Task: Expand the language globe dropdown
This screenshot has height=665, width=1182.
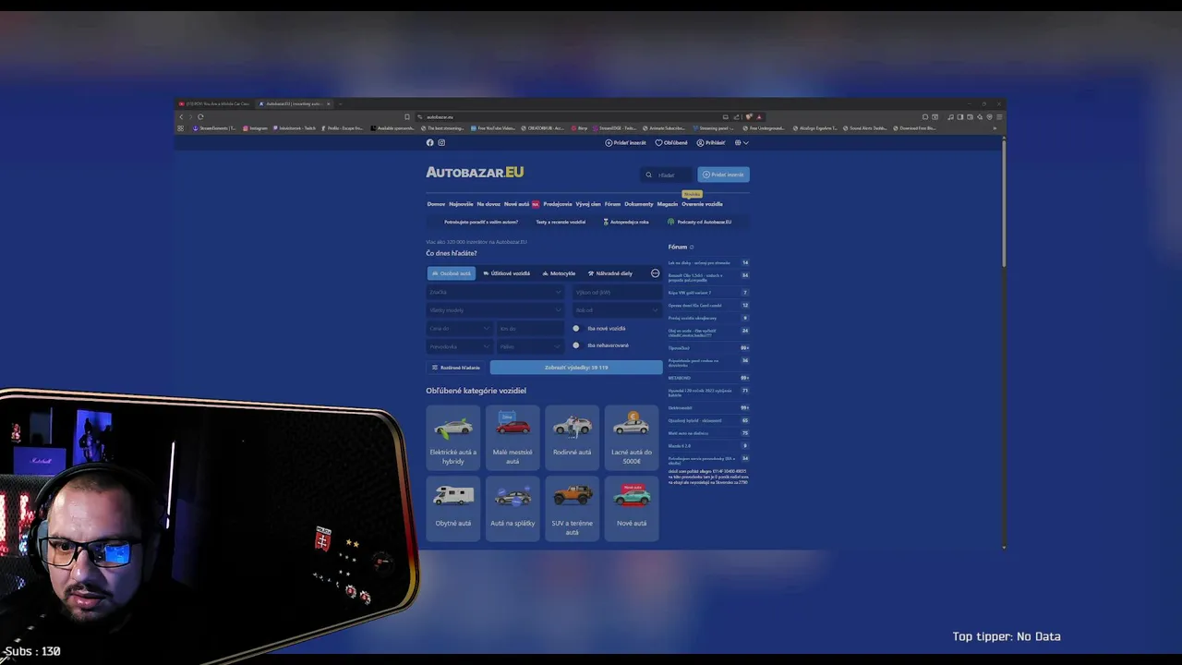Action: pos(742,142)
